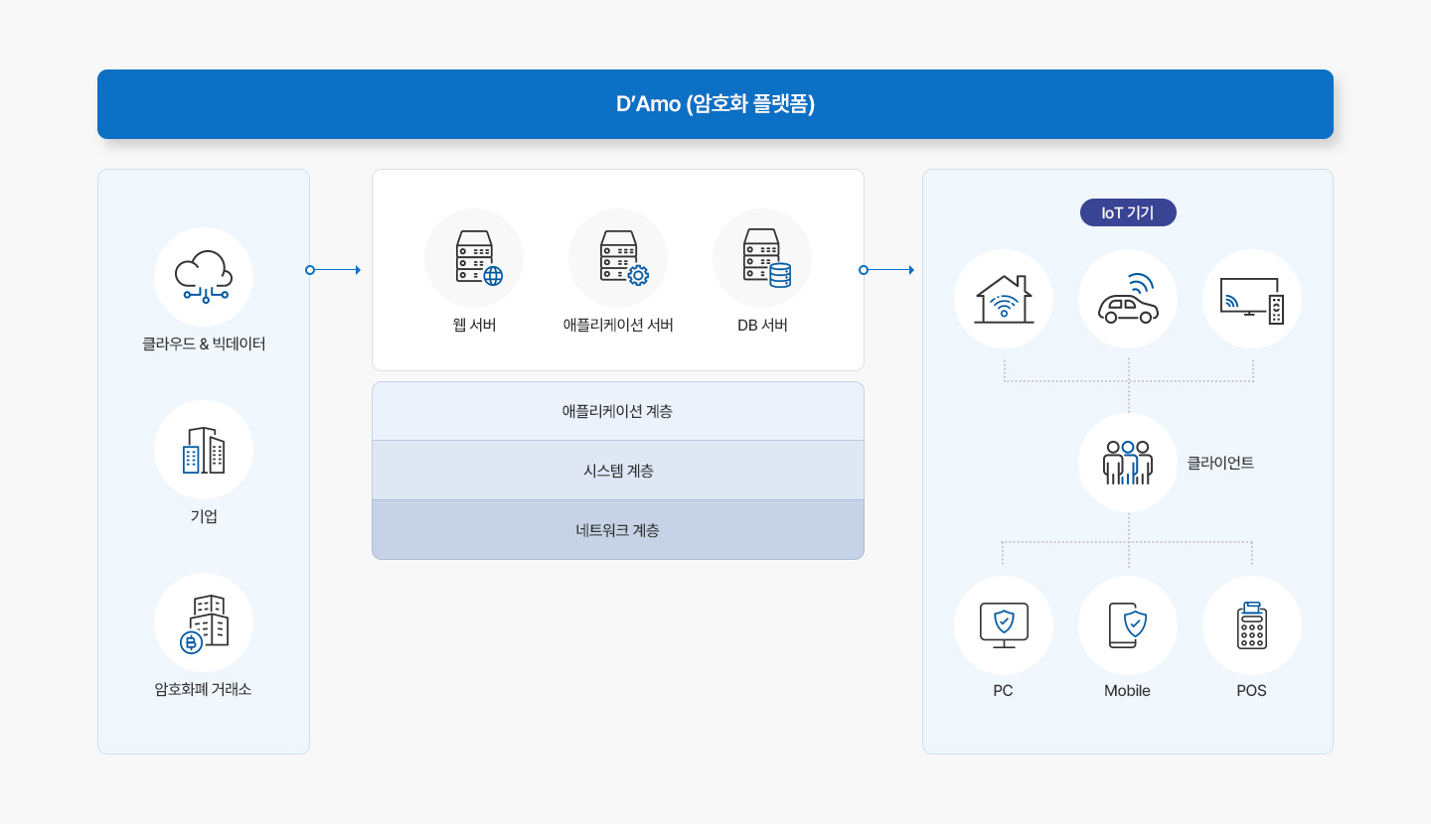Click the smart home Wi-Fi house icon
This screenshot has width=1431, height=824.
[1004, 299]
